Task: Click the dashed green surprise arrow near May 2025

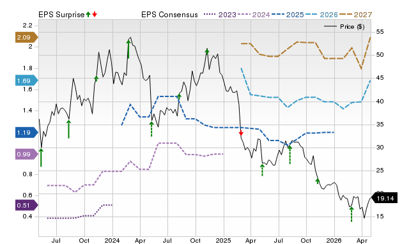Action: click(262, 170)
